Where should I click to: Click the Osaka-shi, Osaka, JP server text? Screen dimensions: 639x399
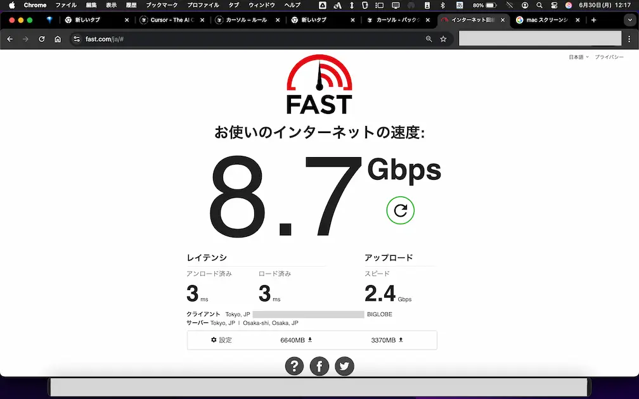[271, 323]
